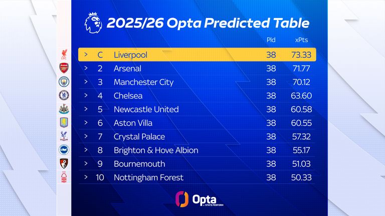Click the Premier League lion logo
Screen dimensions: 385x216
pyautogui.click(x=93, y=23)
